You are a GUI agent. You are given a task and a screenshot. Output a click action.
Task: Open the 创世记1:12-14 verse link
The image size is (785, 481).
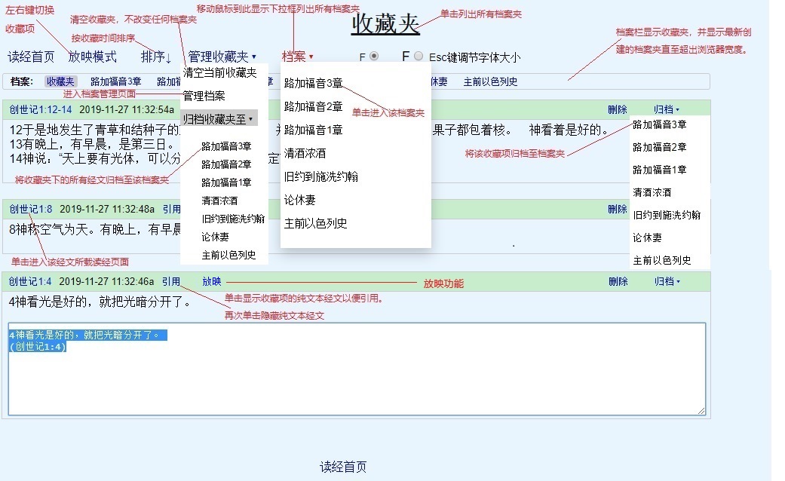pos(41,109)
